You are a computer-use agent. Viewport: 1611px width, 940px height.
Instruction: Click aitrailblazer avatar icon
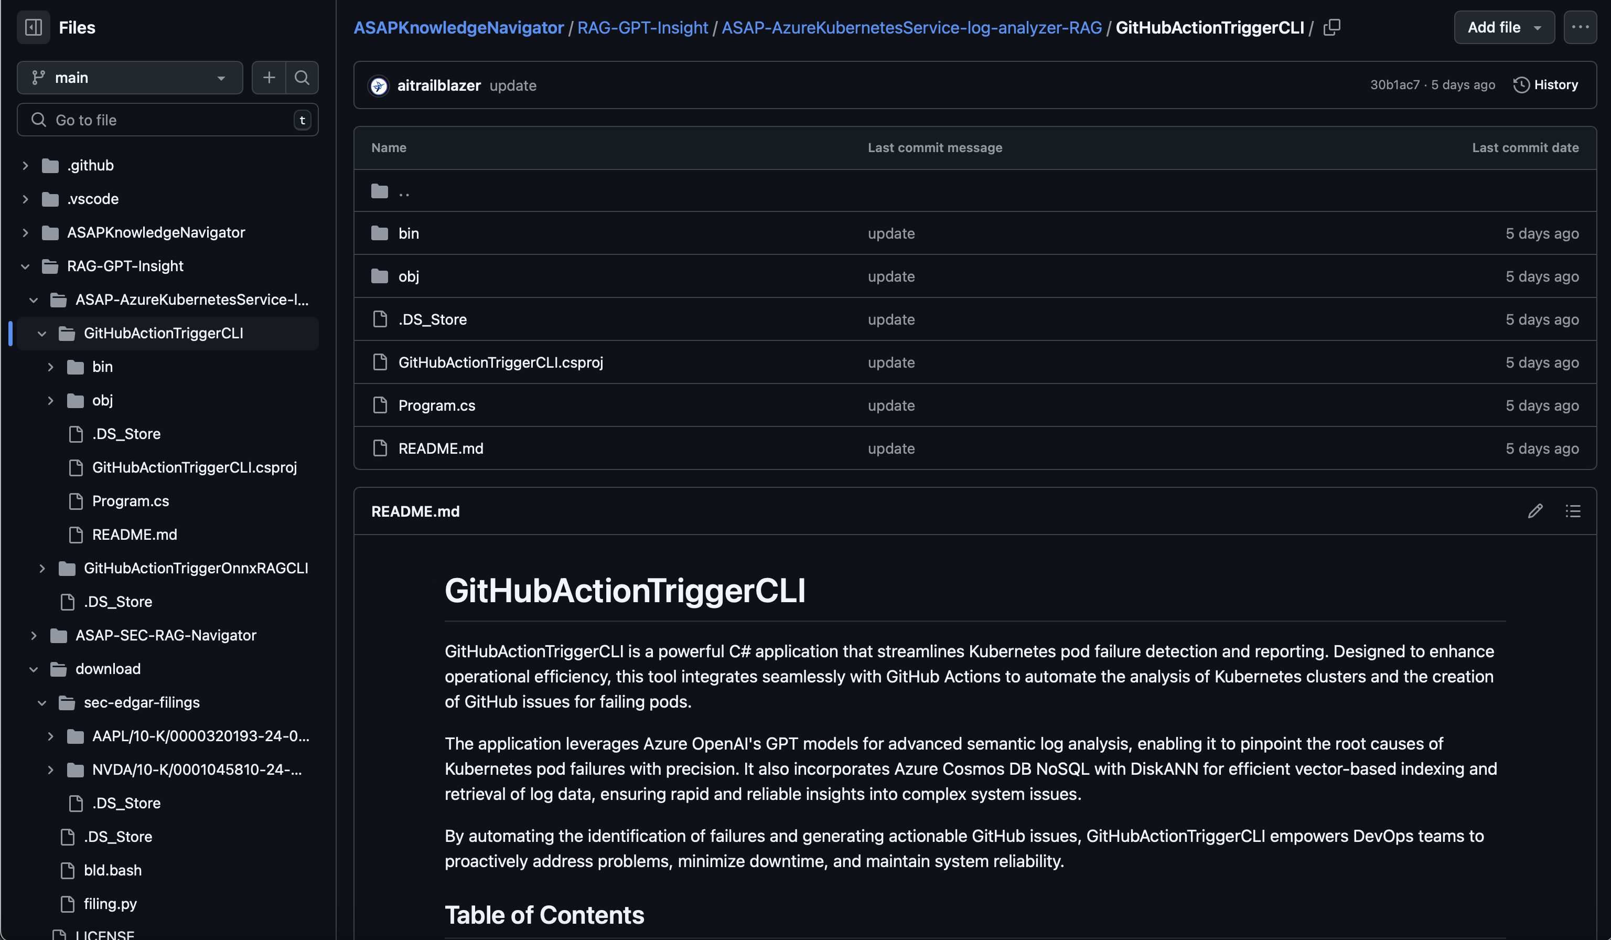pos(379,86)
